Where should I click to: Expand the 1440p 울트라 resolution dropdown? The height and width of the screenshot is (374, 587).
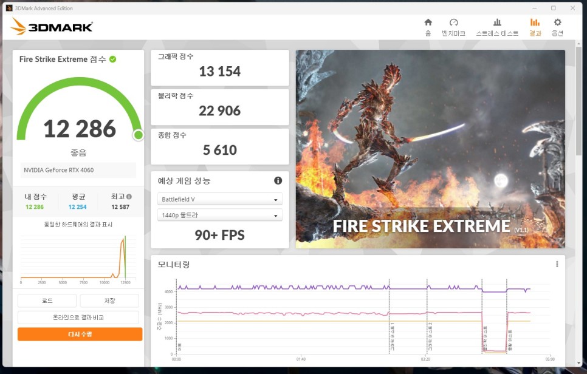click(219, 215)
